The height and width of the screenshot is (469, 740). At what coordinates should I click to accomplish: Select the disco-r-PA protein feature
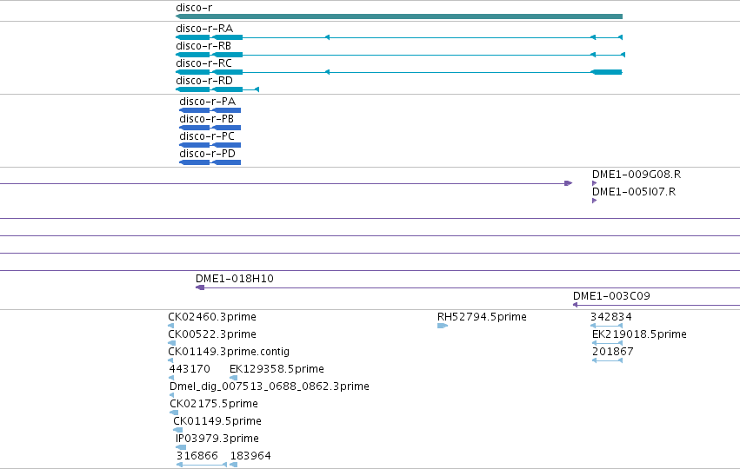click(x=210, y=110)
